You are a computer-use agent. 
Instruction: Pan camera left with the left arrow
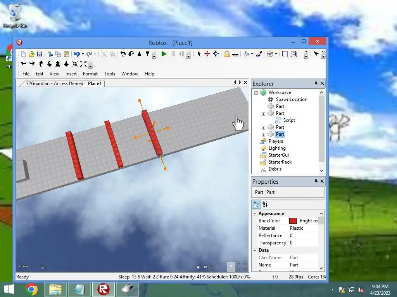tap(24, 64)
